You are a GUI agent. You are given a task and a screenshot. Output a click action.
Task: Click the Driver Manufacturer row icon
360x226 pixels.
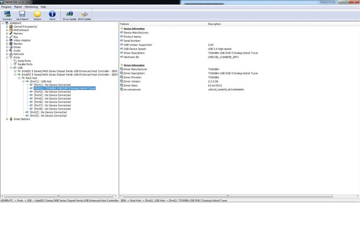coord(122,69)
